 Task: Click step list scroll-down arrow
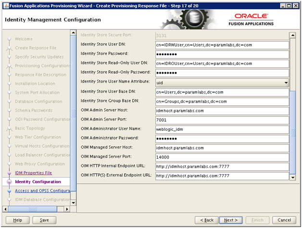73,203
